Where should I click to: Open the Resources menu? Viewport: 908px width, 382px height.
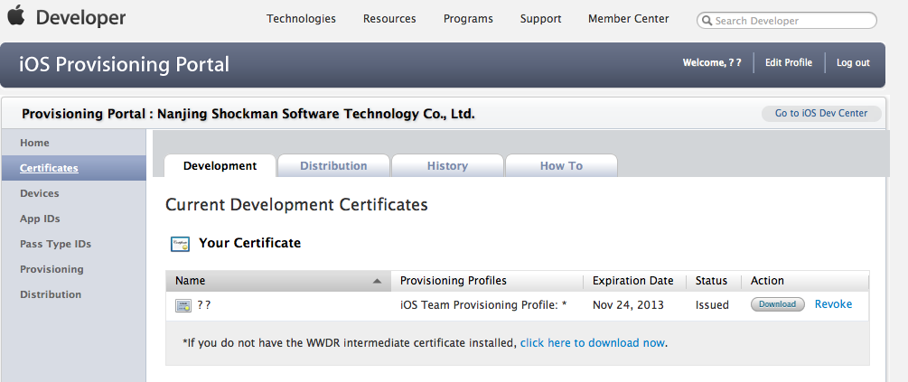click(389, 19)
